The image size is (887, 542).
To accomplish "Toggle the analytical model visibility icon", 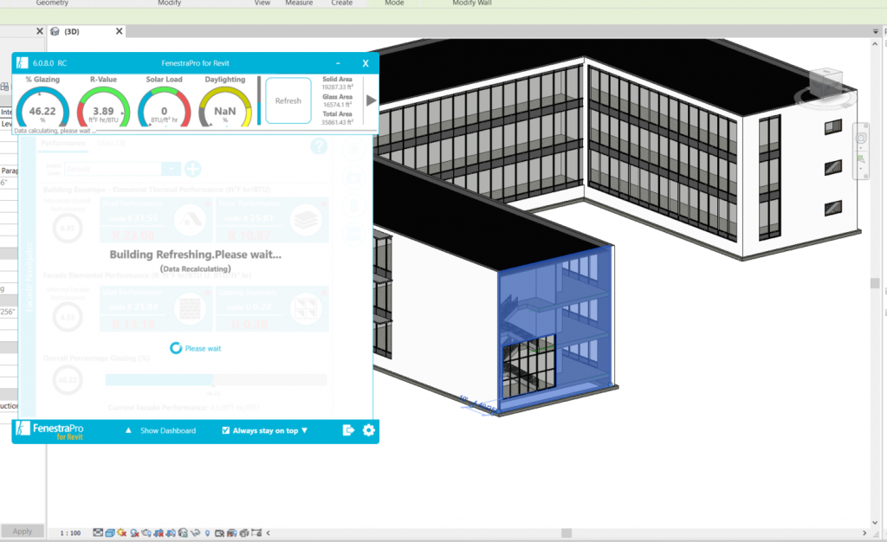I will (232, 532).
